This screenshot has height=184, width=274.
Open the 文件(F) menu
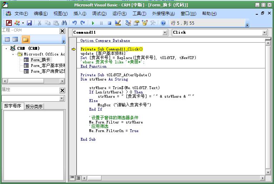coord(21,14)
